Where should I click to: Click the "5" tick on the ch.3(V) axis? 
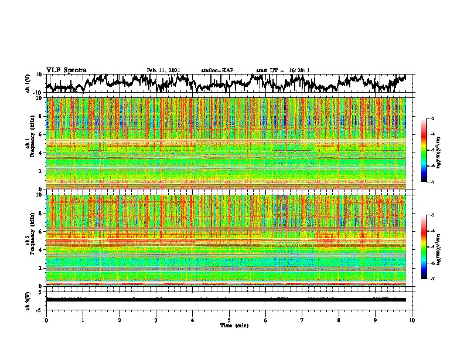[40, 292]
